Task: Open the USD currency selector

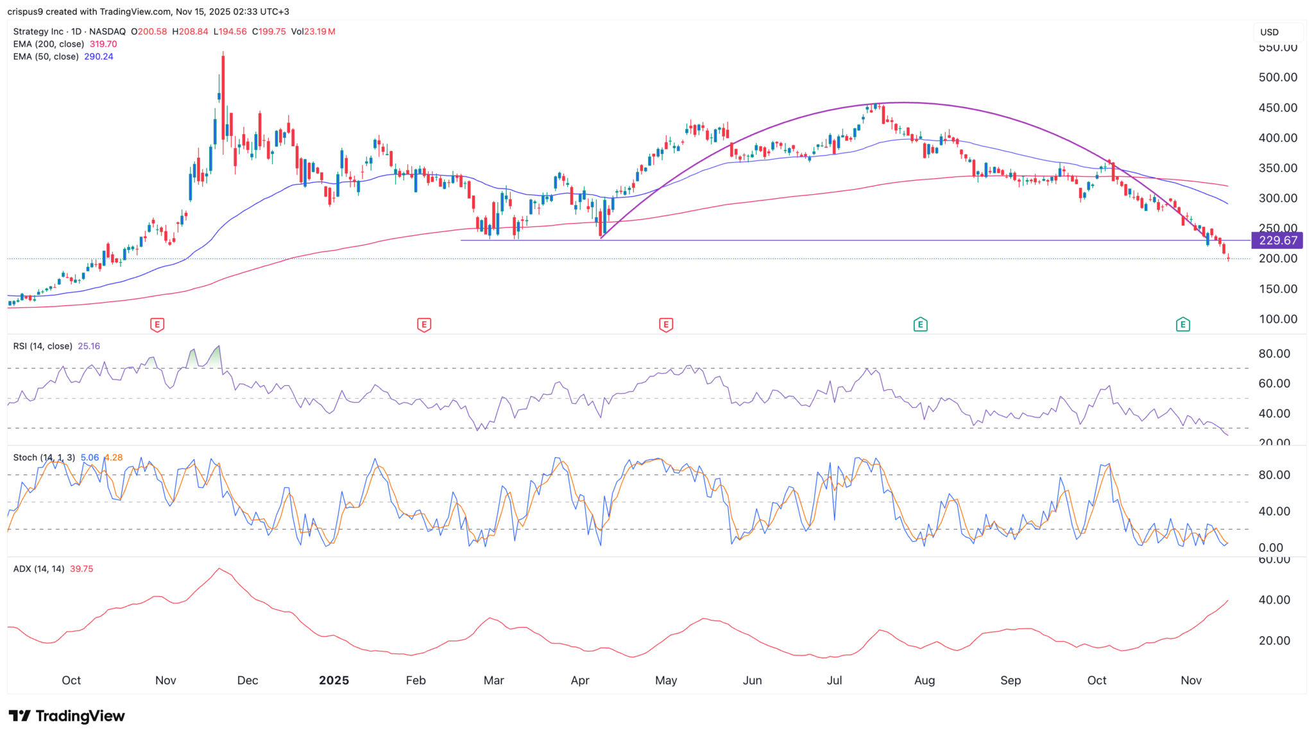Action: tap(1270, 32)
